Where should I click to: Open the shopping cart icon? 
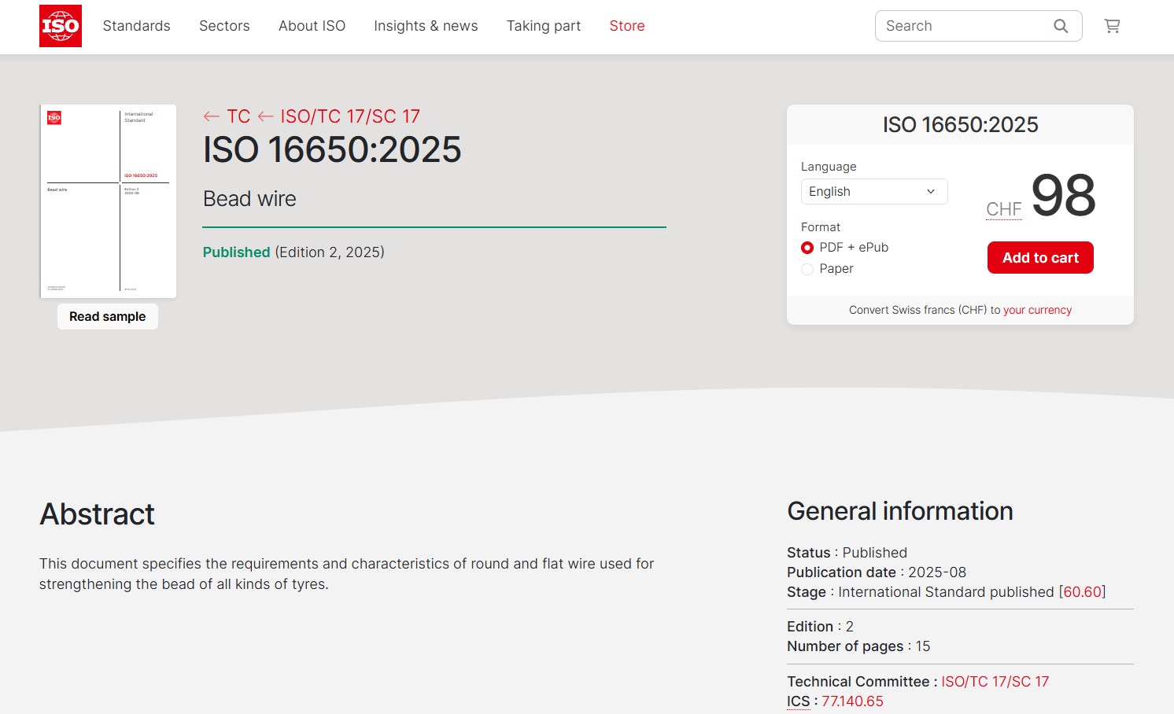(1112, 26)
